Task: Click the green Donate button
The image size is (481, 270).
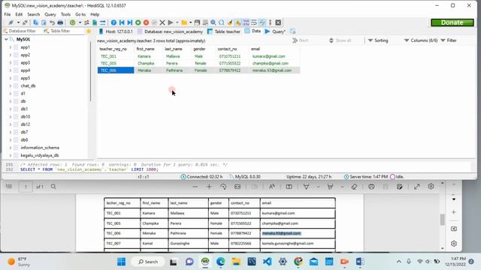Action: click(x=452, y=22)
